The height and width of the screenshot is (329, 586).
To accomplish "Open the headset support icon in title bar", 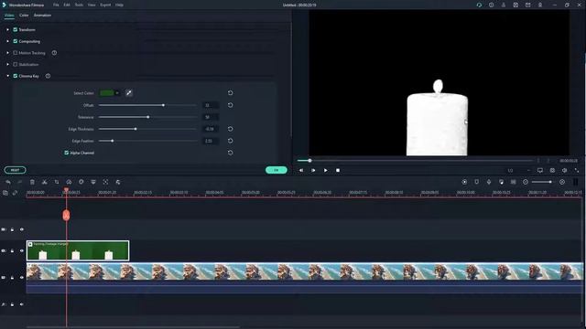I will click(479, 5).
